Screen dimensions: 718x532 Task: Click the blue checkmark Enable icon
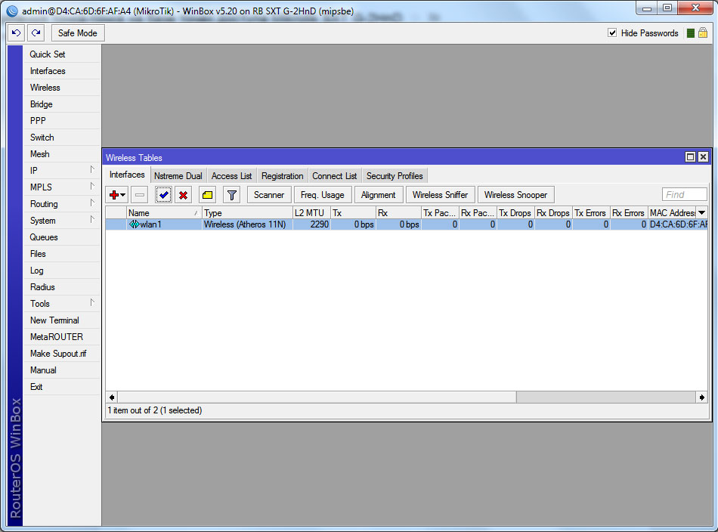point(163,195)
